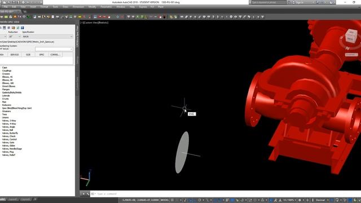Viewport: 361px width, 203px height.
Task: Select Strainers in the component list
Action: [6, 111]
